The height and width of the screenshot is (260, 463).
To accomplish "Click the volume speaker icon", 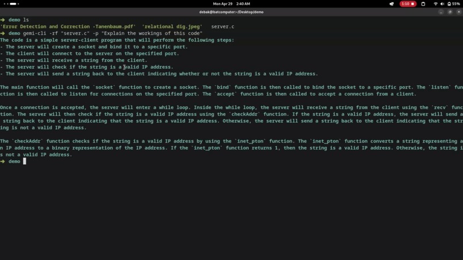I will (x=442, y=4).
